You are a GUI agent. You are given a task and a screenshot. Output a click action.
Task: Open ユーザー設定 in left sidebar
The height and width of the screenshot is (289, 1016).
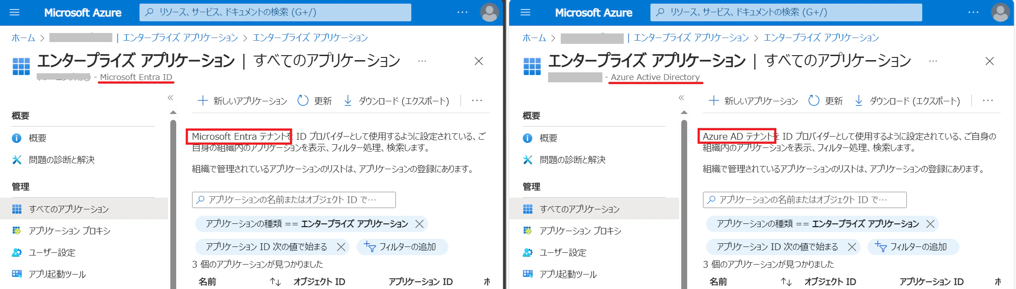[x=84, y=252]
